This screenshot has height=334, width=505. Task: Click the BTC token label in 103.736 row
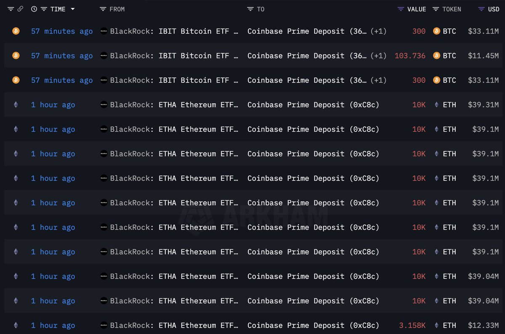(x=449, y=56)
